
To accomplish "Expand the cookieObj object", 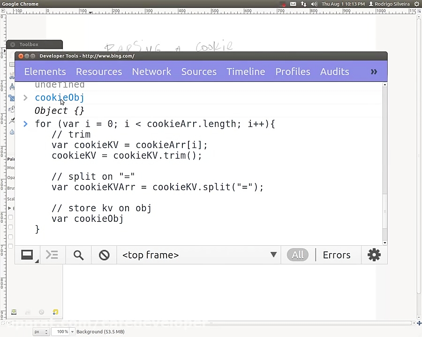I will pyautogui.click(x=25, y=97).
